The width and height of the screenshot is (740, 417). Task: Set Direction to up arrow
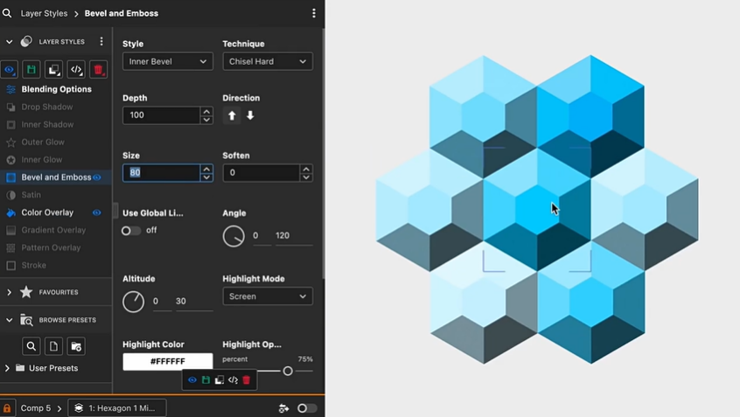(x=232, y=115)
